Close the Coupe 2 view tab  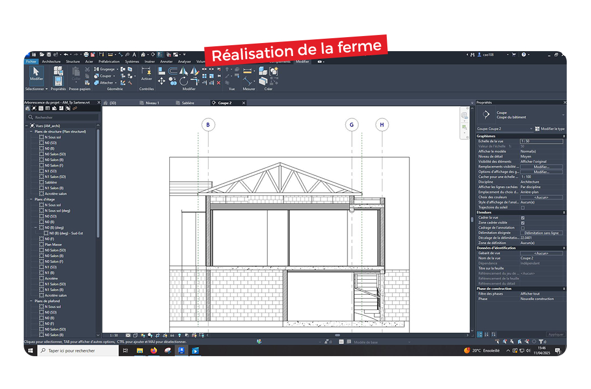pos(244,103)
